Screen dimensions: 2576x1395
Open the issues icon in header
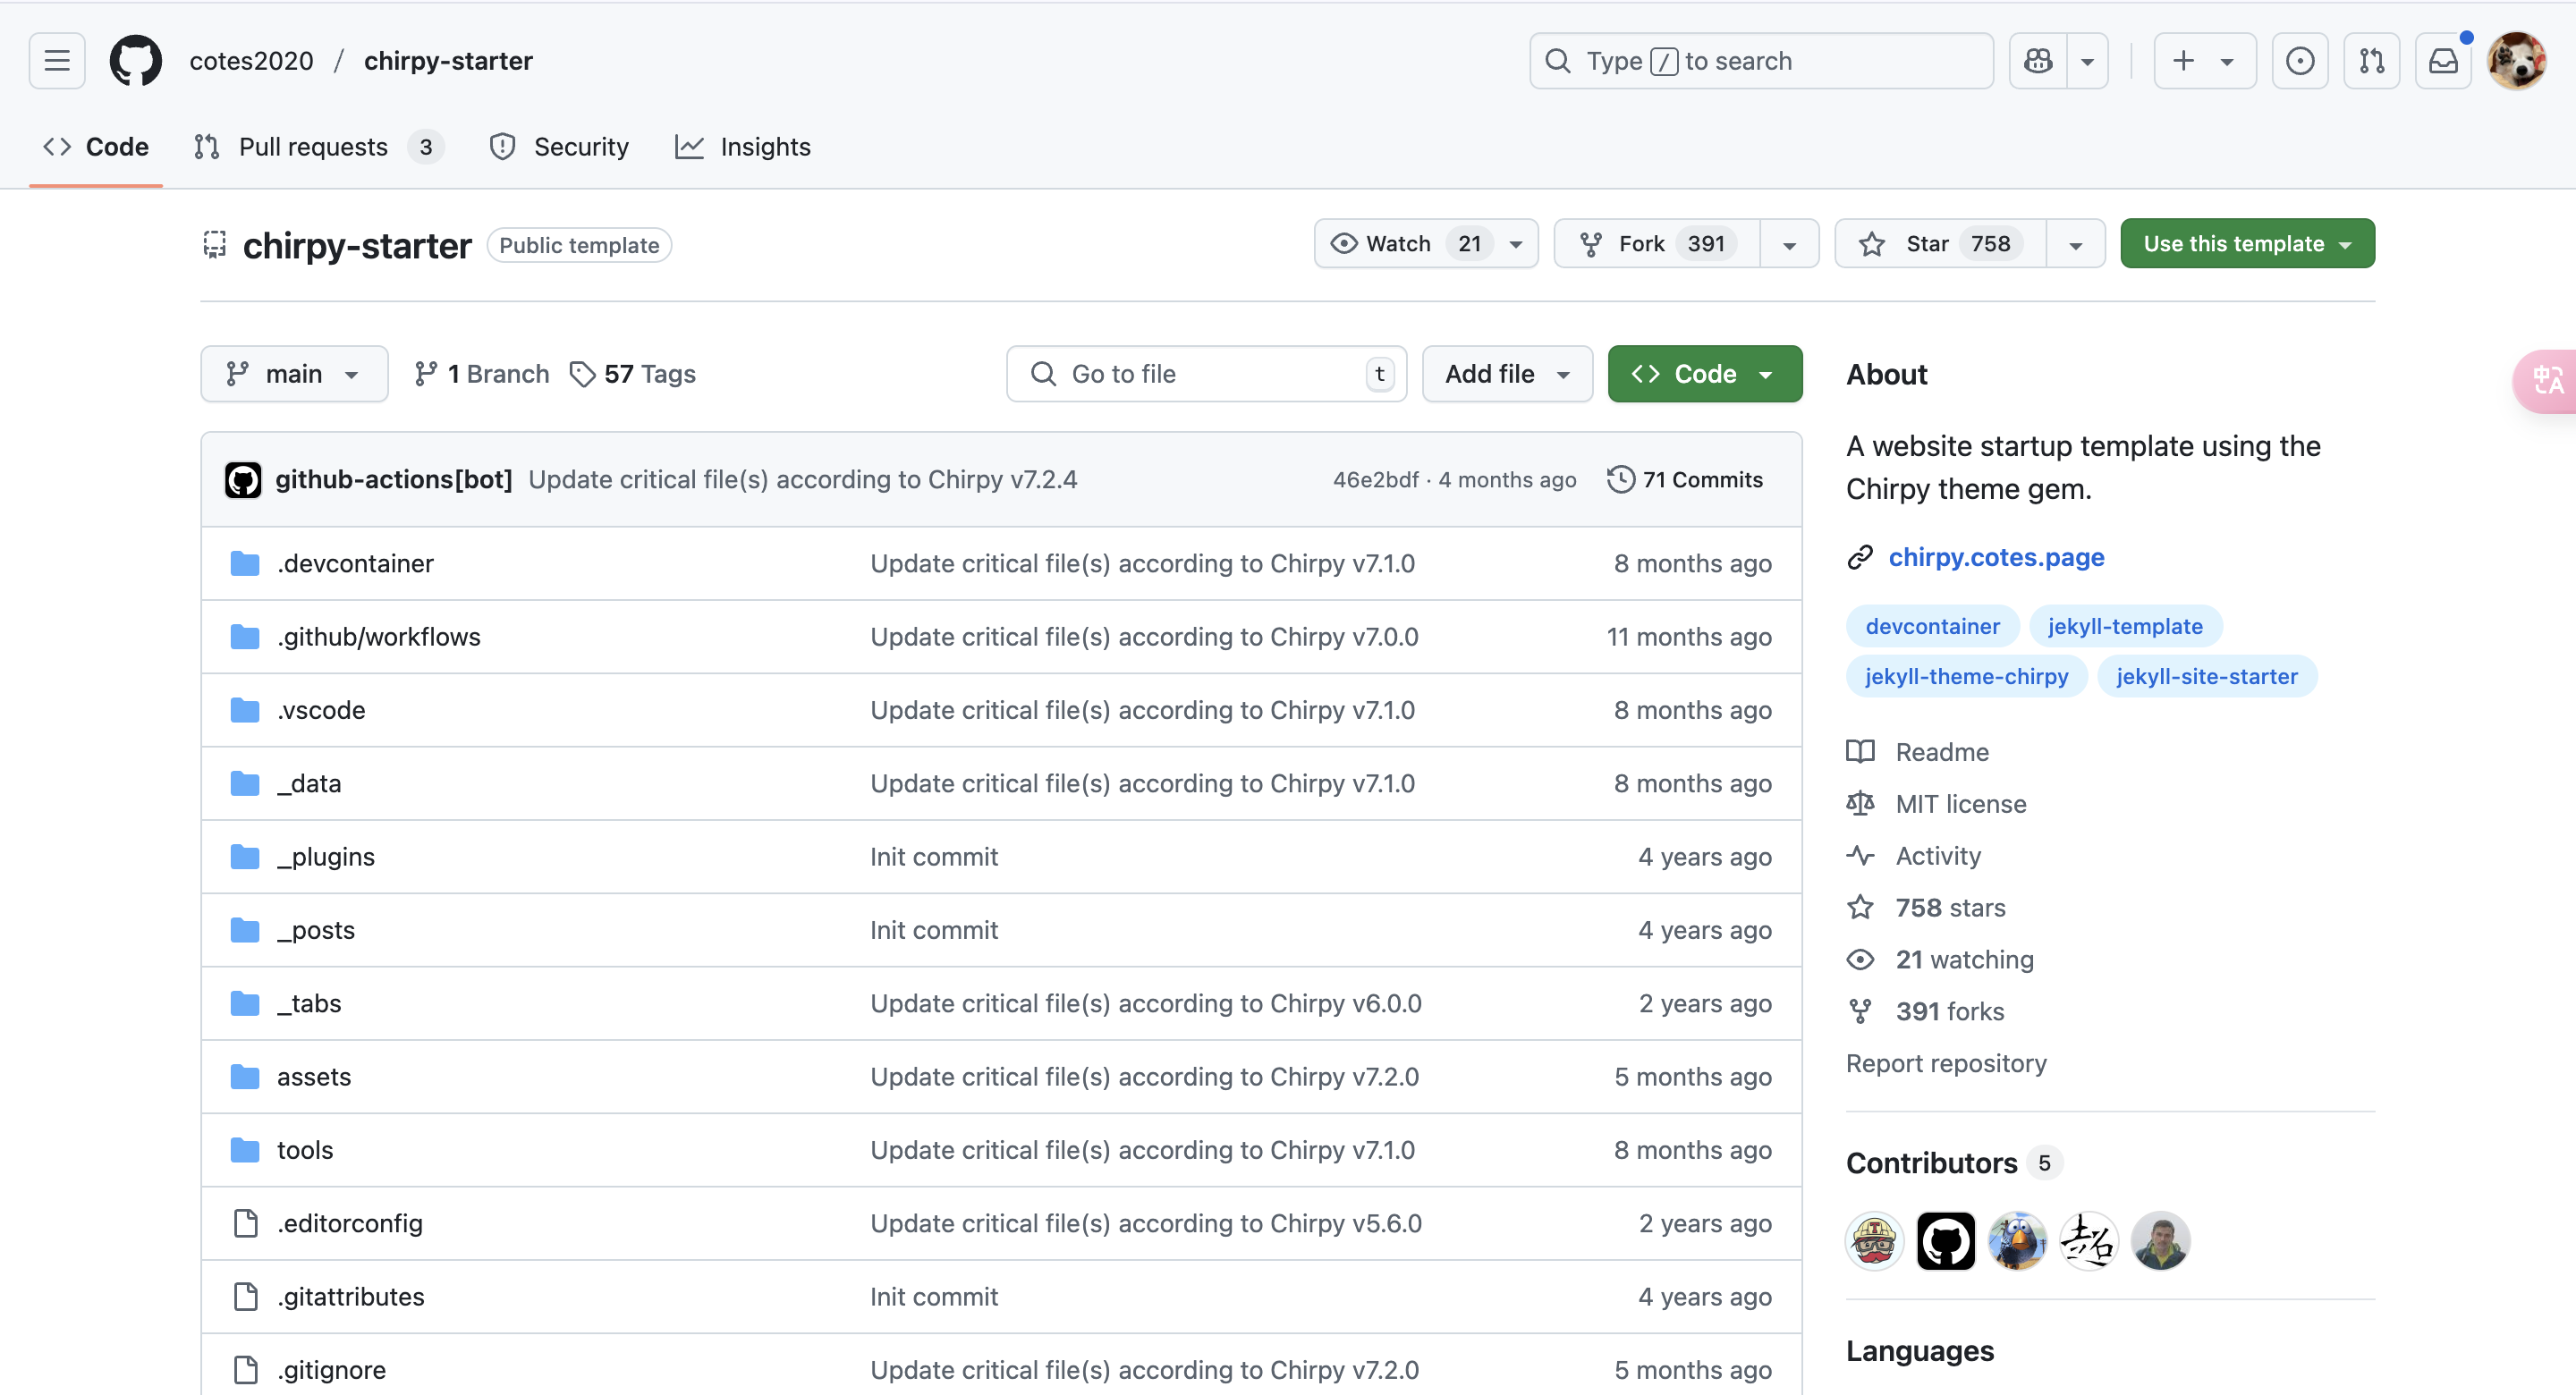click(2300, 61)
